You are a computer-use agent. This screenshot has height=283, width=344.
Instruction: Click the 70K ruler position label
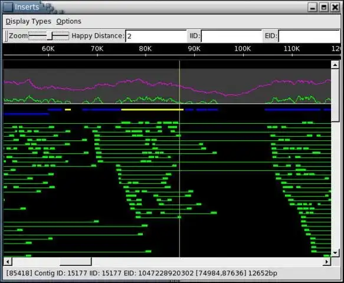point(97,49)
